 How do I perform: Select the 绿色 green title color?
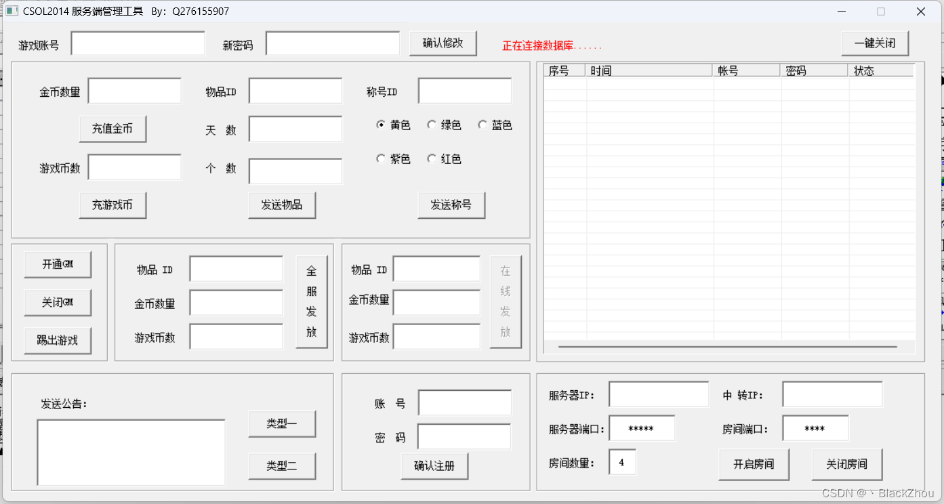432,124
